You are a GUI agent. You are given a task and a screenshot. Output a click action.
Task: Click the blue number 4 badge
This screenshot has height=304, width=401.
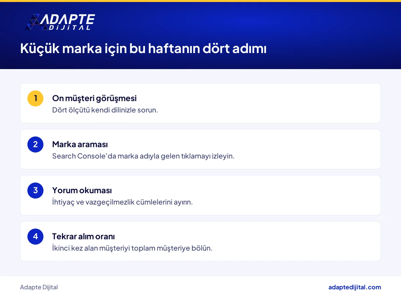(x=35, y=237)
